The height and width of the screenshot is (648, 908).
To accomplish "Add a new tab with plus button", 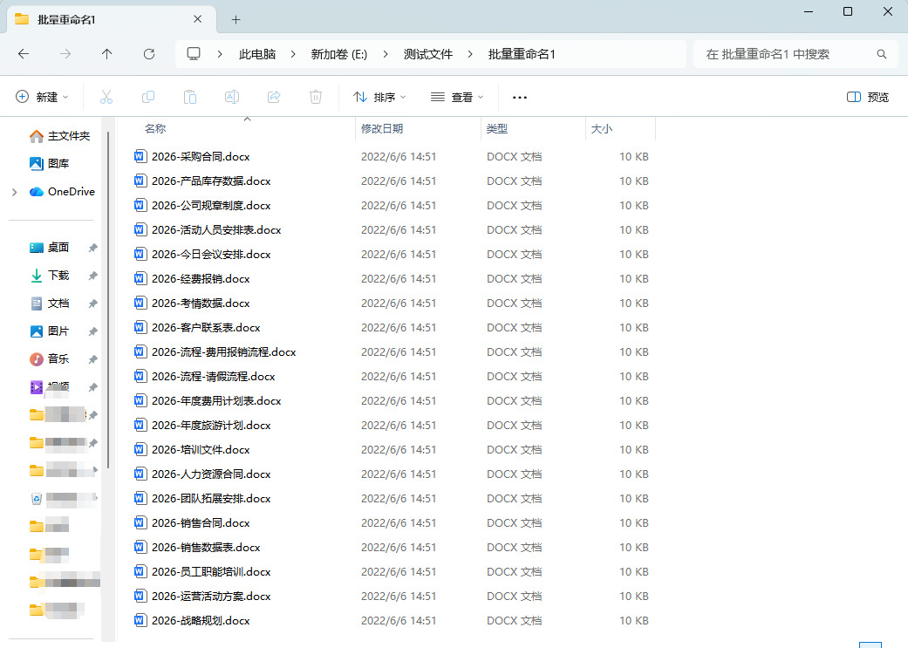I will [x=236, y=20].
